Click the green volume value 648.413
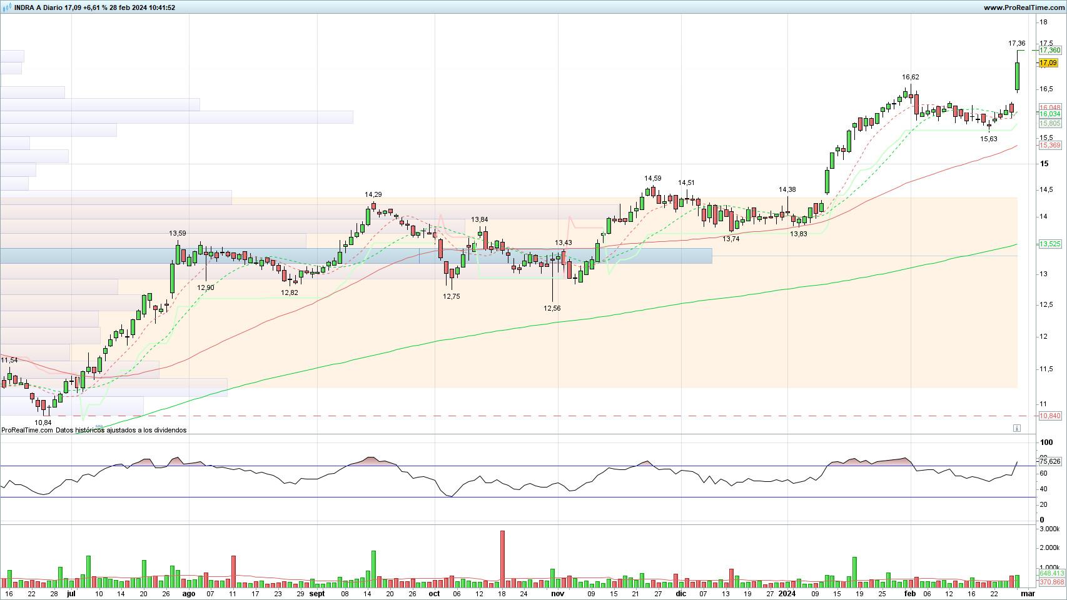Viewport: 1067px width, 600px height. (x=1051, y=573)
